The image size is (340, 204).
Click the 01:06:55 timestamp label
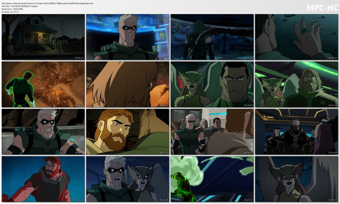click(79, 200)
